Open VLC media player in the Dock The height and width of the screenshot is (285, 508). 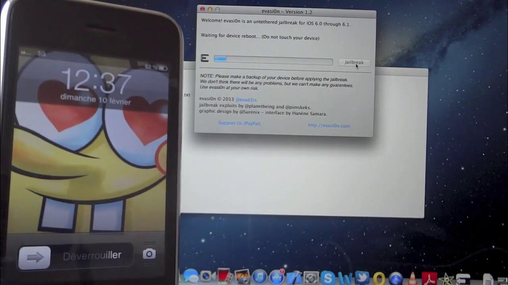[x=412, y=278]
